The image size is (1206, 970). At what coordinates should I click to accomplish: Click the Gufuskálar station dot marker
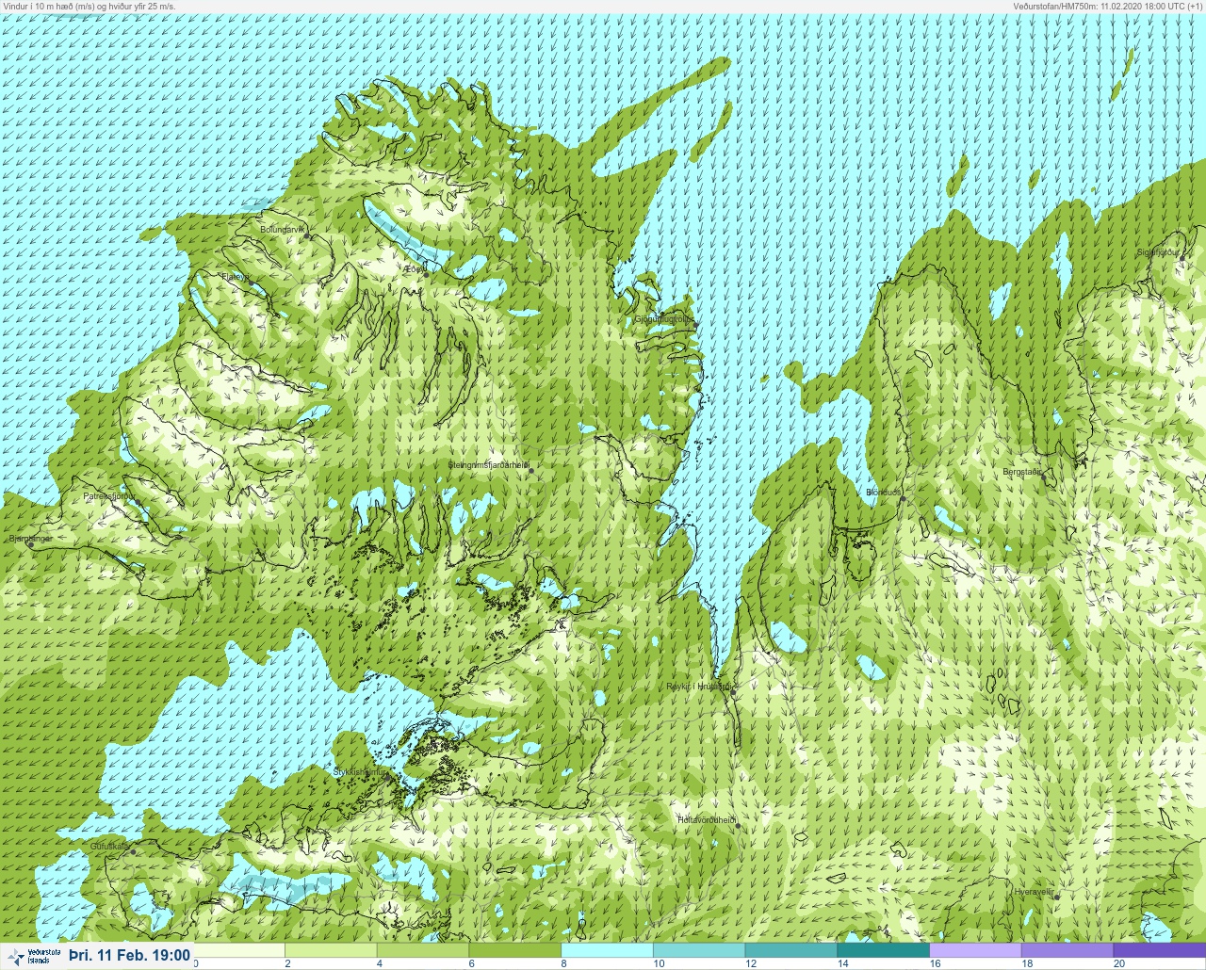click(133, 851)
